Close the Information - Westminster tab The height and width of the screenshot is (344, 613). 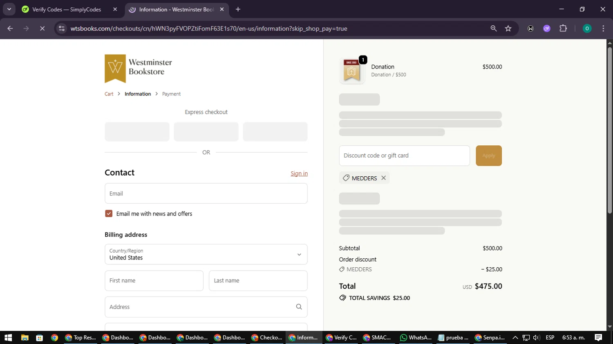pos(222,9)
